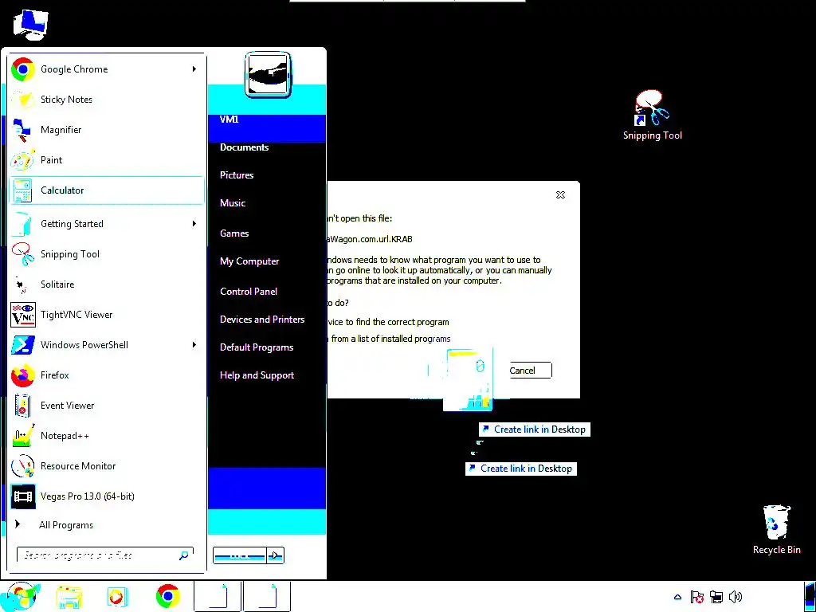Open Getting Started icon in Start menu
The image size is (816, 612).
[x=23, y=224]
